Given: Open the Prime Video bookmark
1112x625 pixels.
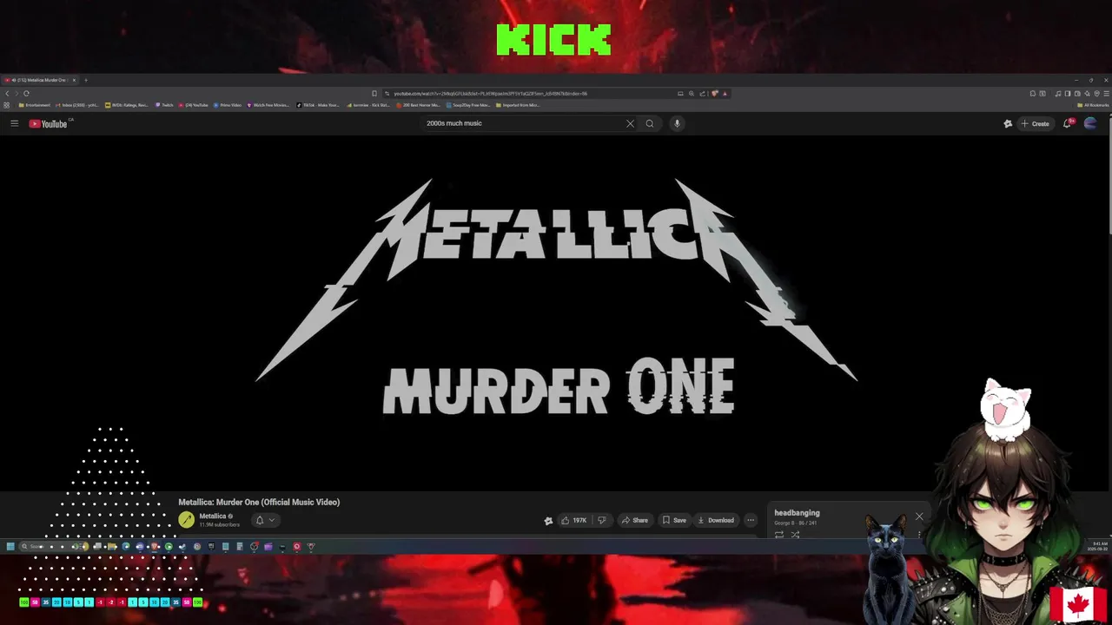Looking at the screenshot, I should coord(227,105).
